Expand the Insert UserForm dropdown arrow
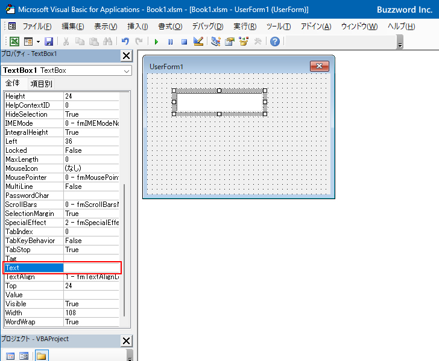Screen dimensions: 439x361 [x=38, y=42]
